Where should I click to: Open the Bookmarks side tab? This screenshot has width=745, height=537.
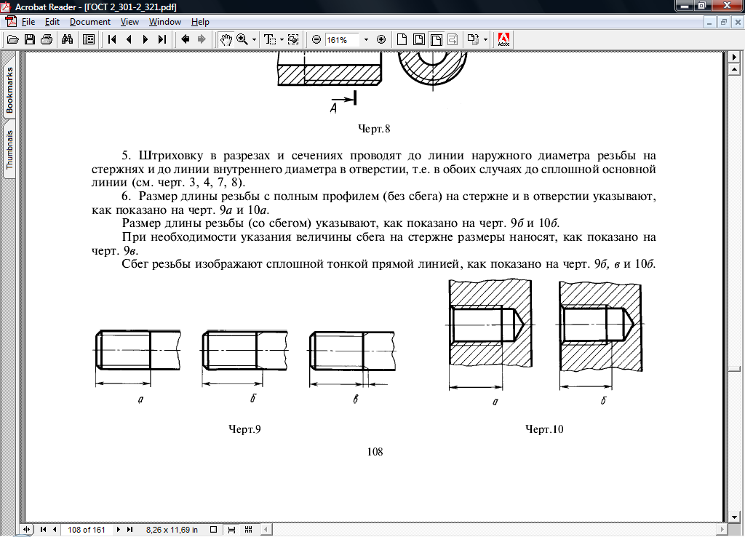tap(9, 90)
